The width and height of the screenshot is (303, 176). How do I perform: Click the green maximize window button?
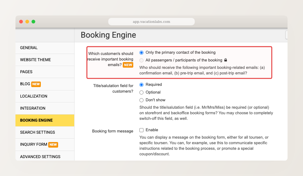(33, 22)
